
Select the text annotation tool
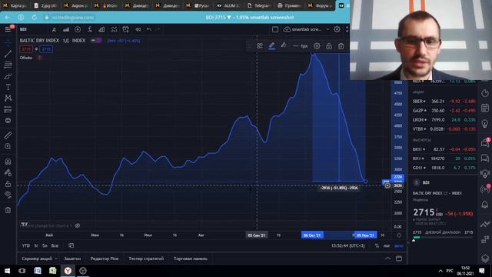pyautogui.click(x=8, y=87)
